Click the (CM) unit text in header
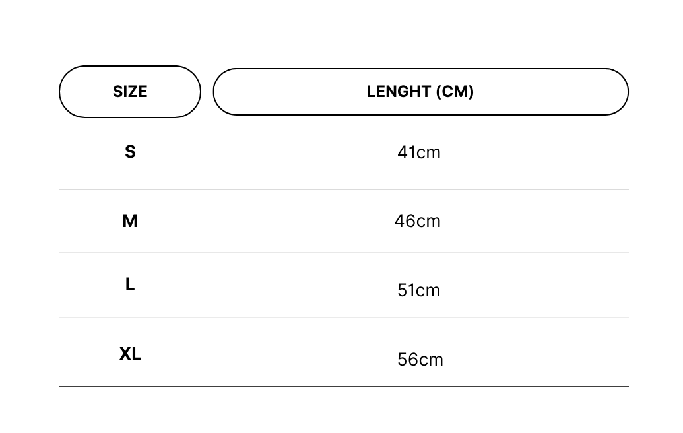Image resolution: width=683 pixels, height=433 pixels. 455,92
